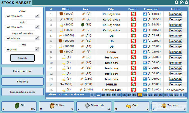Click the power icon in Gotham City row
Screen dimensions: 189x113
[x=133, y=90]
